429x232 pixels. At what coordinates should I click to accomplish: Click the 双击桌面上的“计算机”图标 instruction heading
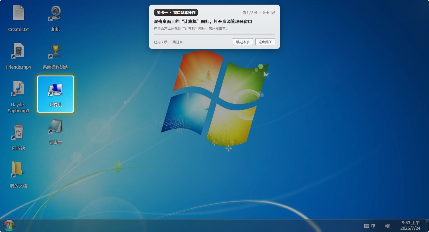pyautogui.click(x=203, y=22)
